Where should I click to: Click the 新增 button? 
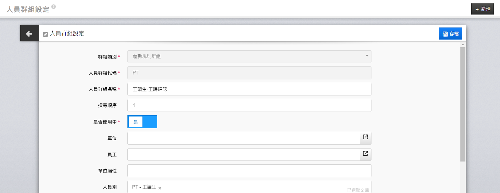click(x=483, y=9)
